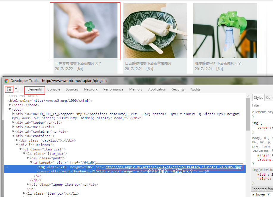Expand the BAIDU_DUP_fp_wrapper div
The width and height of the screenshot is (273, 197).
13,114
